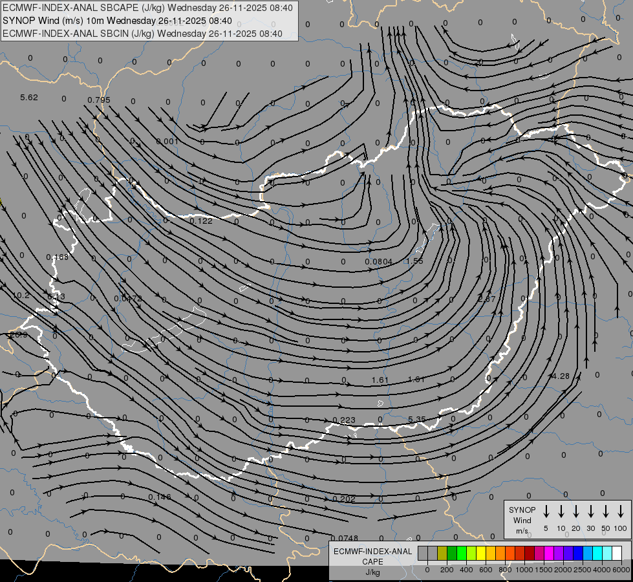The height and width of the screenshot is (582, 633).
Task: Click the 5.35 value on the map
Action: pos(416,420)
